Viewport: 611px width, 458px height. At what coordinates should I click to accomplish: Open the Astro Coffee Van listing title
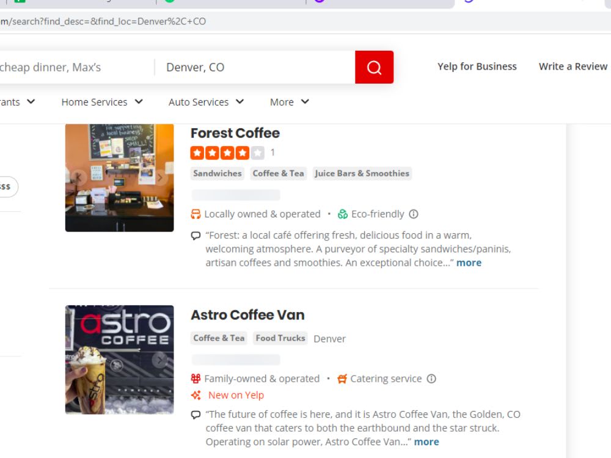[x=247, y=314]
